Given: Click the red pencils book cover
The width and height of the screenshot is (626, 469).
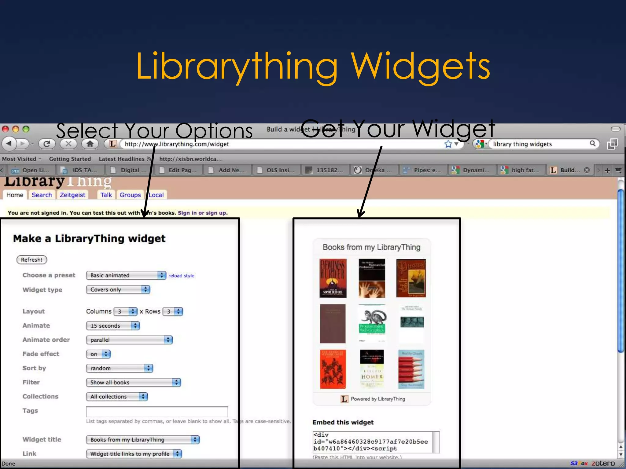Looking at the screenshot, I should pyautogui.click(x=411, y=369).
